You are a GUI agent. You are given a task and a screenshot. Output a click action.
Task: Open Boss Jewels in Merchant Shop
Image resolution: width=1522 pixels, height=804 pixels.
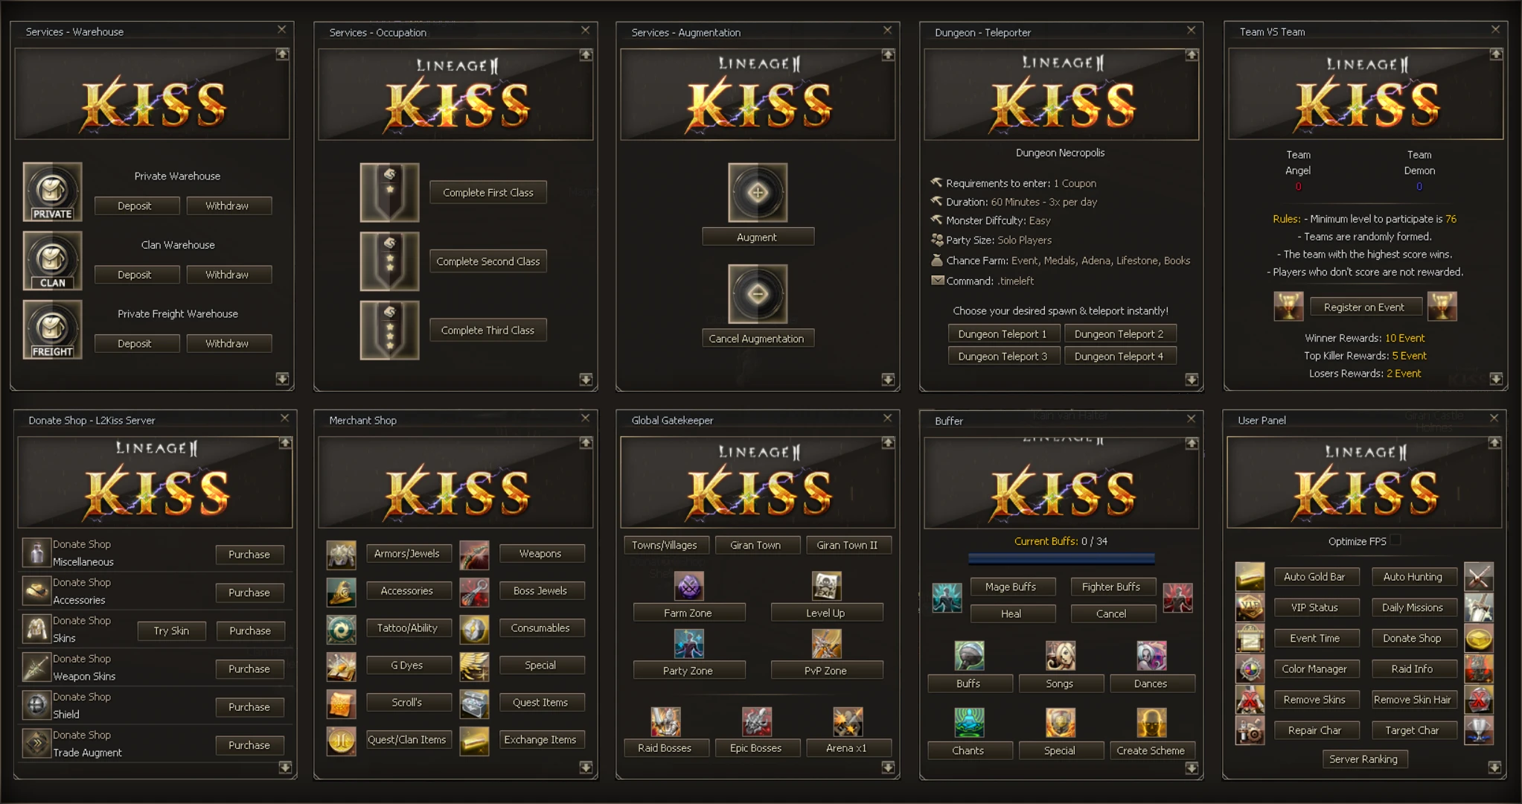tap(540, 591)
